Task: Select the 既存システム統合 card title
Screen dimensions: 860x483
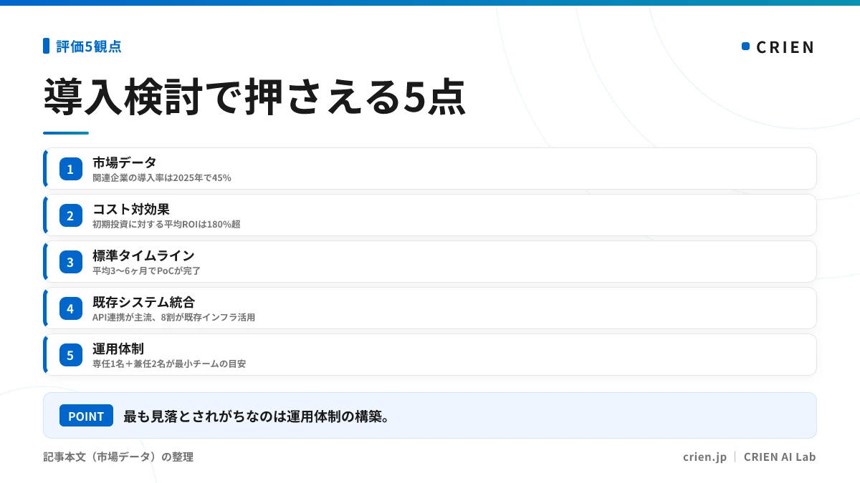Action: [x=144, y=302]
